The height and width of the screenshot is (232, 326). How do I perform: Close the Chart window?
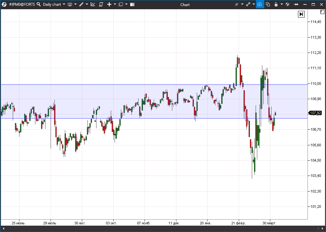click(322, 4)
